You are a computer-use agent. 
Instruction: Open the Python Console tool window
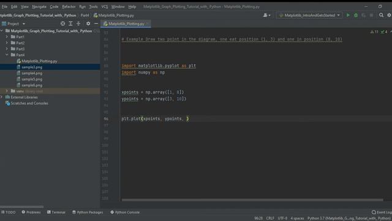[125, 212]
